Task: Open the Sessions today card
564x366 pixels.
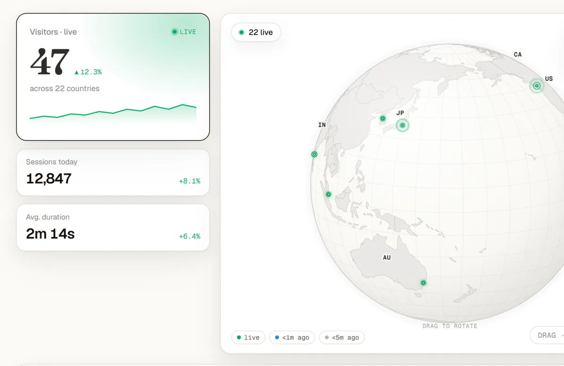Action: [x=113, y=172]
